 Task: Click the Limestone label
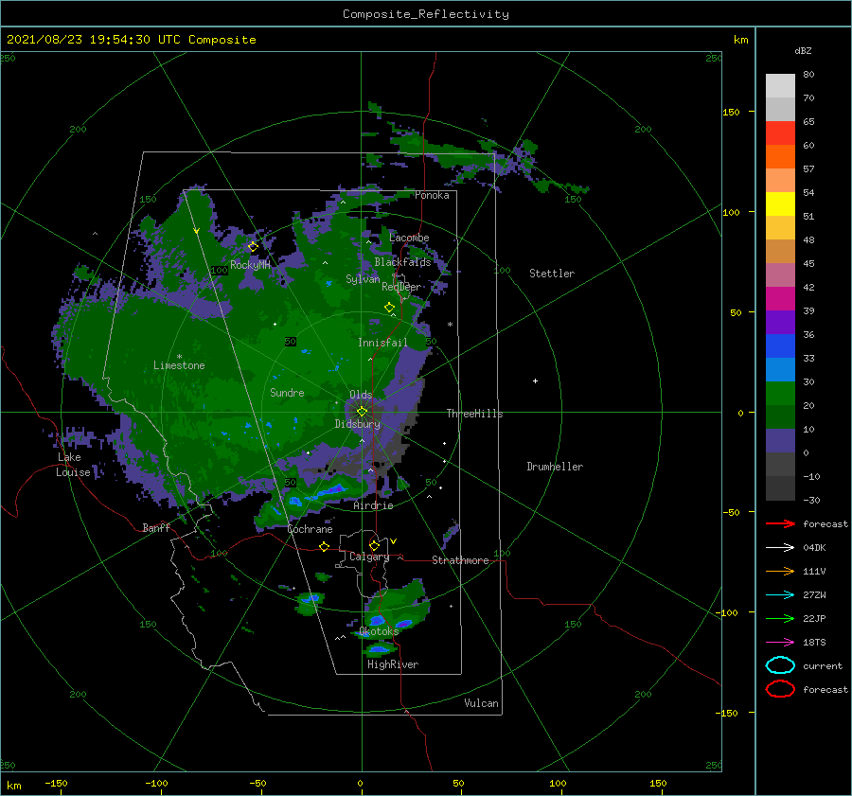(179, 365)
